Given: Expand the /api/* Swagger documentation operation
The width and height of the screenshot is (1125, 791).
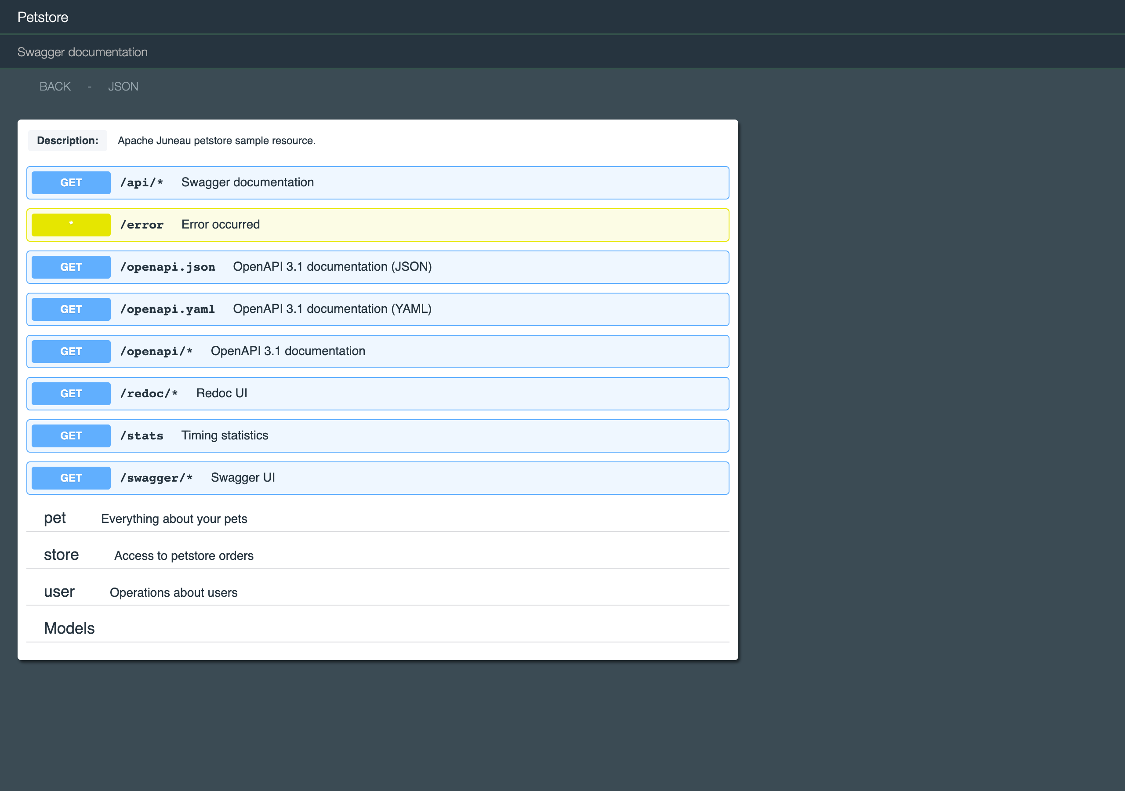Looking at the screenshot, I should [378, 183].
